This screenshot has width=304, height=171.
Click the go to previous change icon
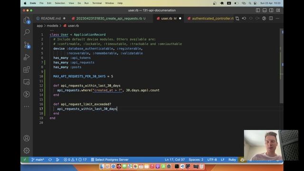[244, 19]
